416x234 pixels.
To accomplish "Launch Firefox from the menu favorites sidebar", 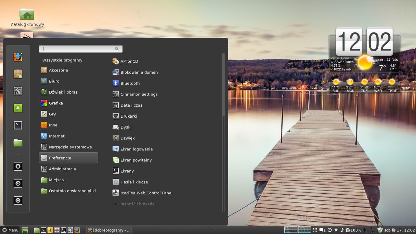I will tap(18, 57).
